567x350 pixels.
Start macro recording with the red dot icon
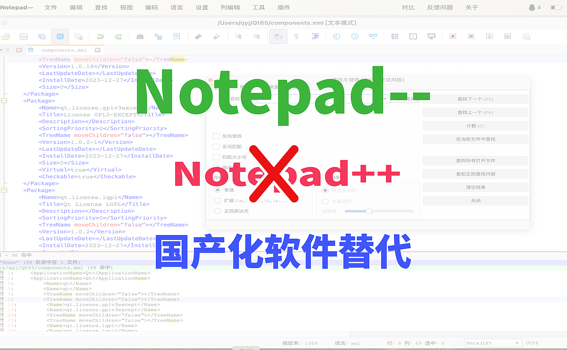tap(453, 36)
